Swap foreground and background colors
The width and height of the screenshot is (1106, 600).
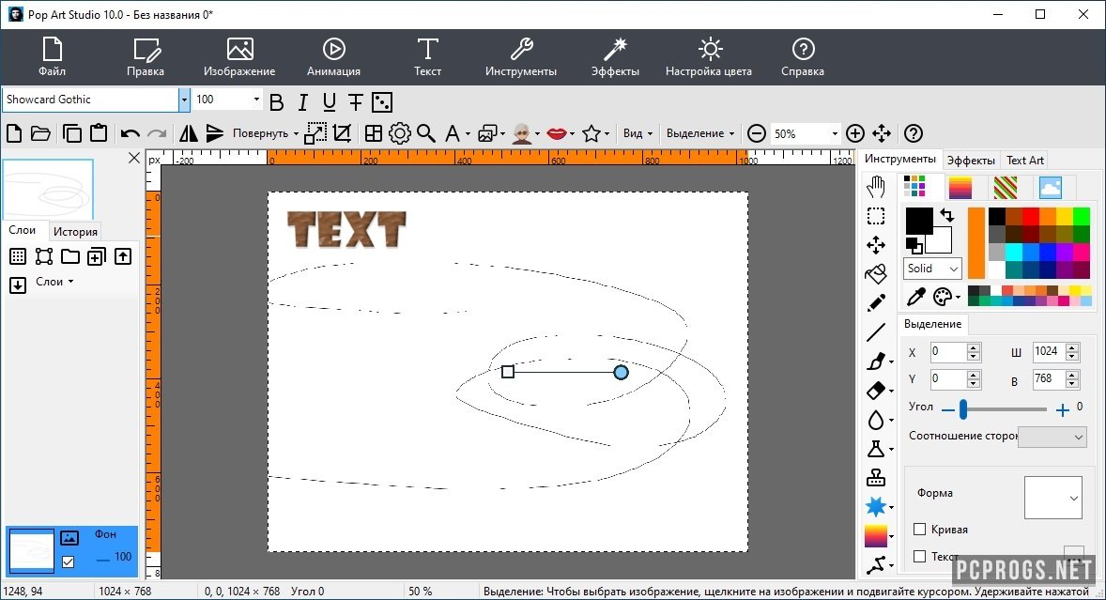click(946, 215)
